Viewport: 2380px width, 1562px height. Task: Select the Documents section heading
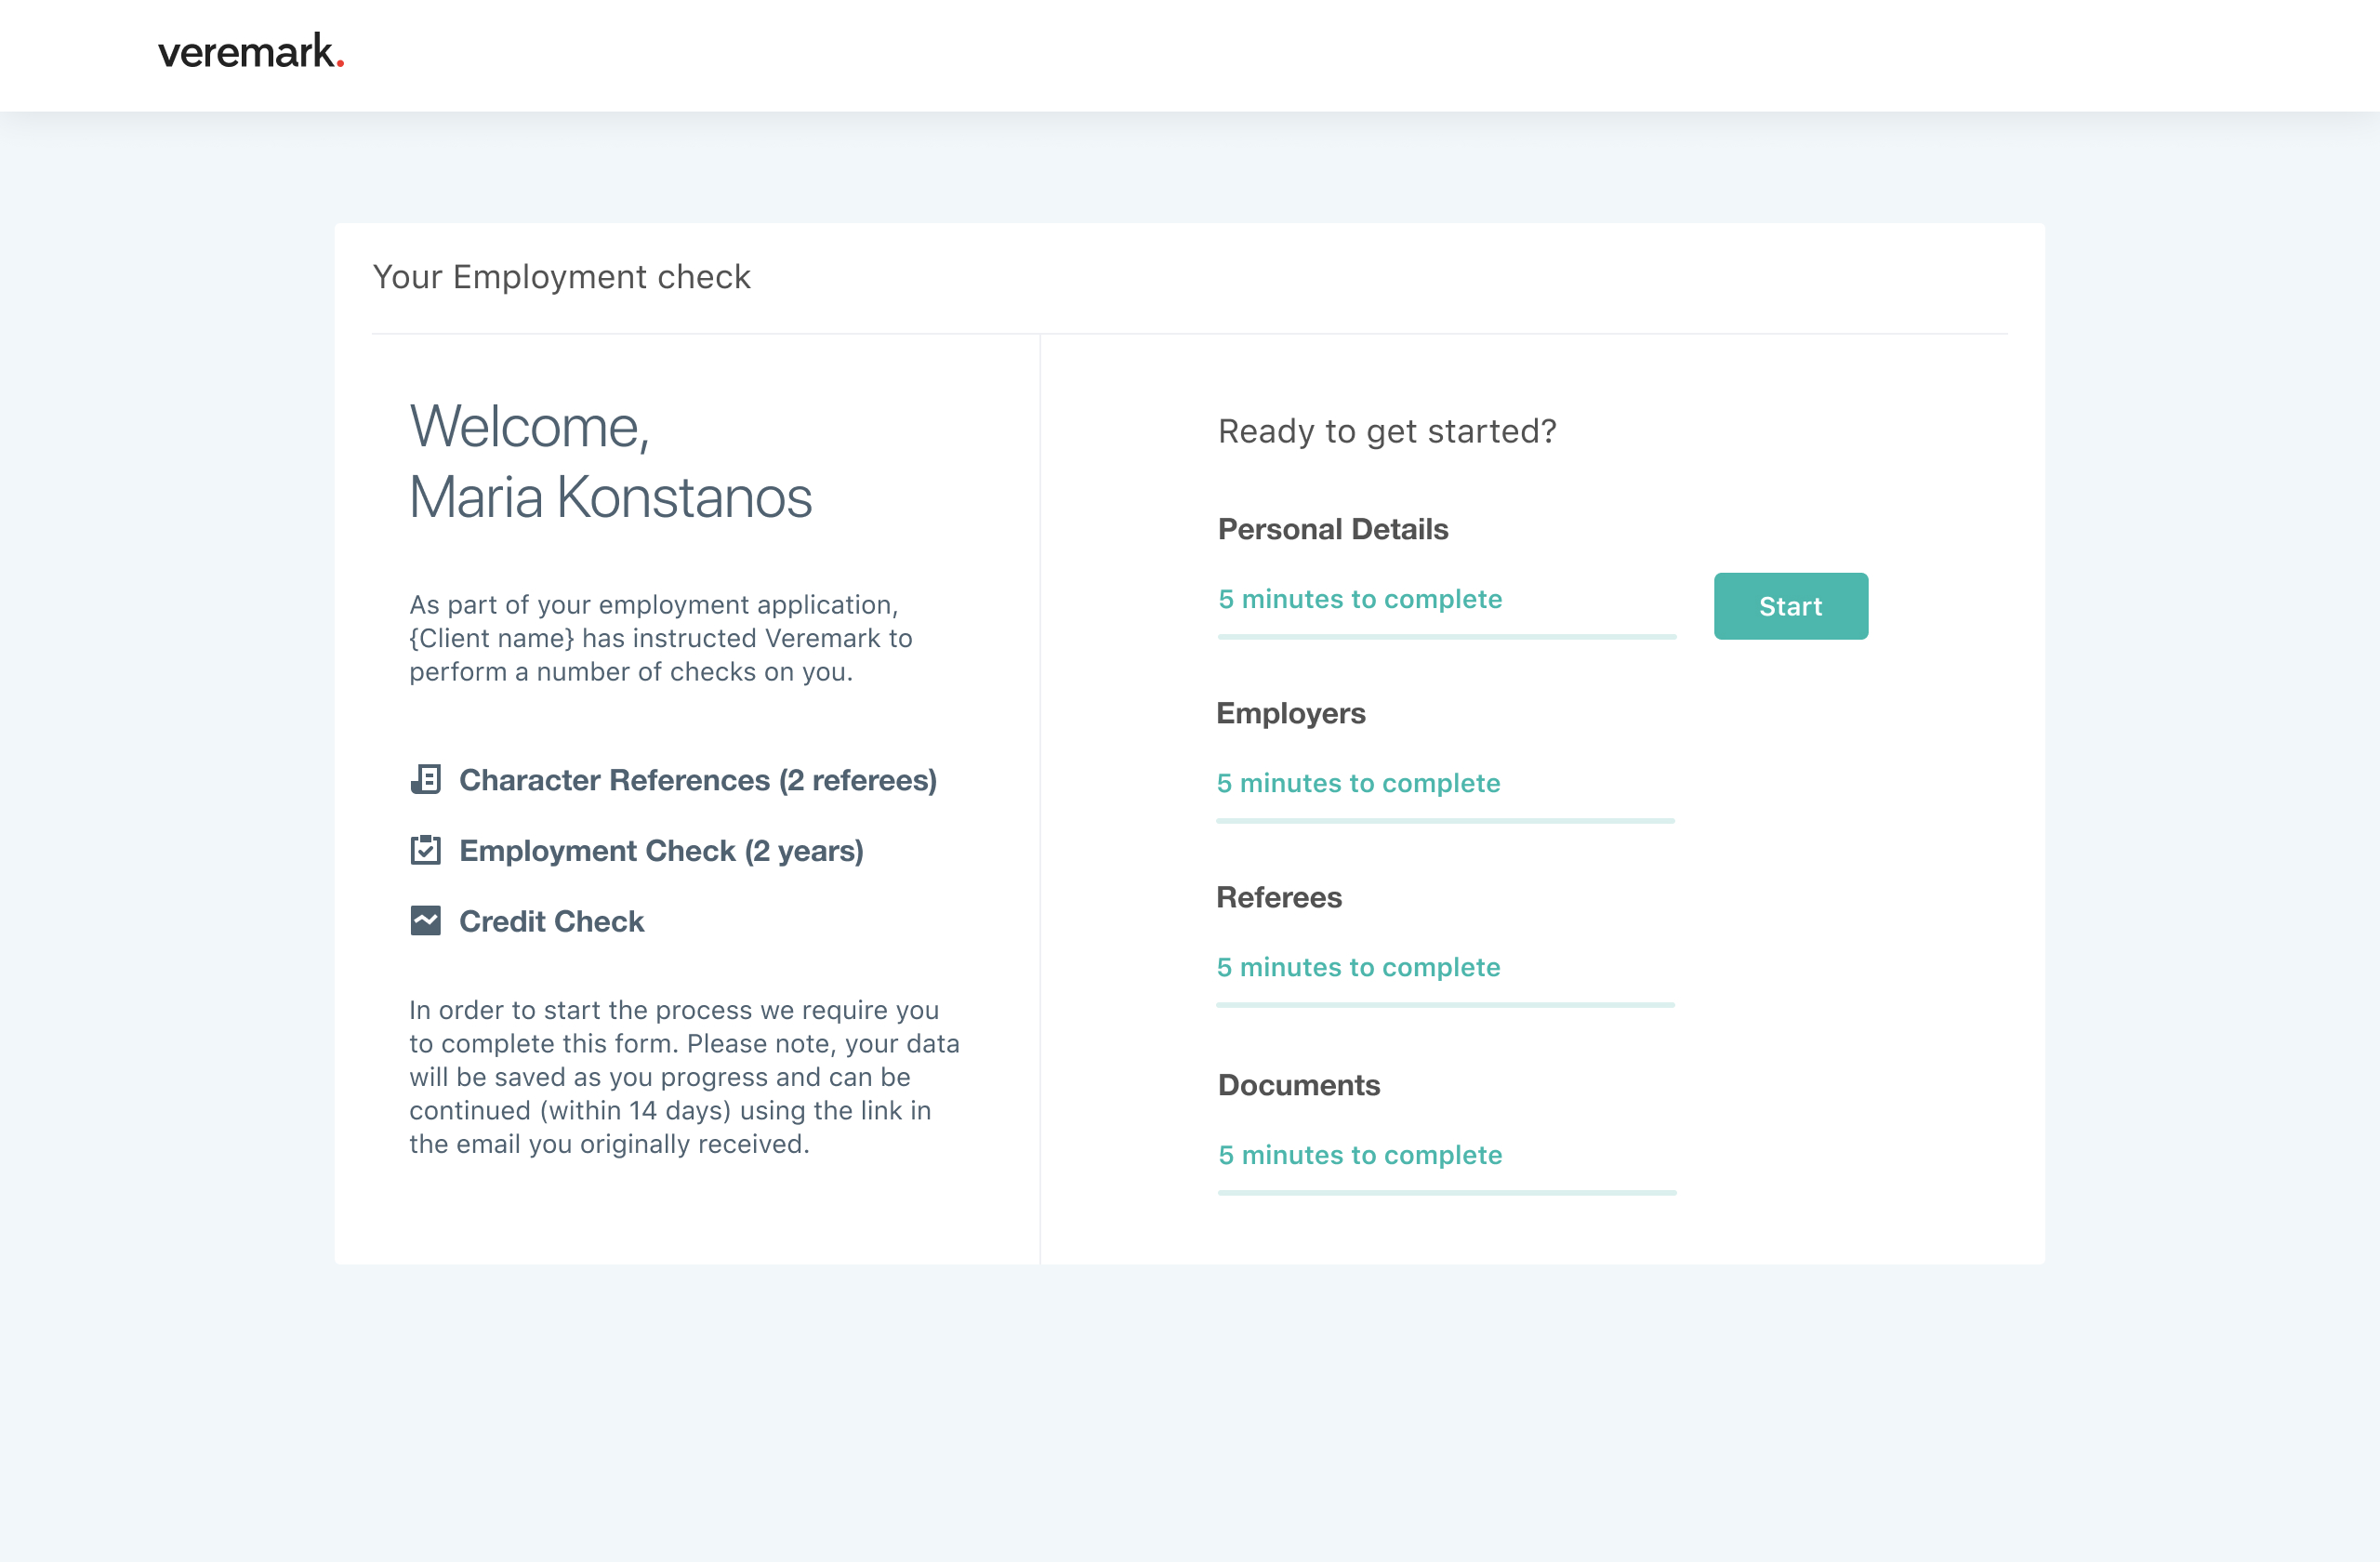point(1298,1085)
